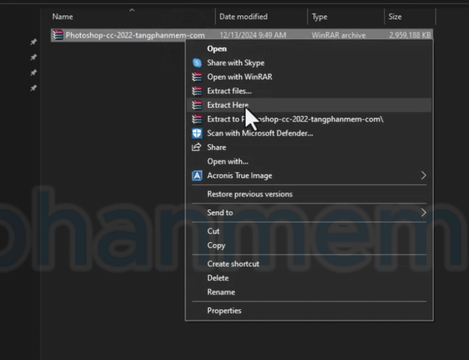Expand the Send to submenu arrow
The image size is (469, 360).
tap(423, 212)
